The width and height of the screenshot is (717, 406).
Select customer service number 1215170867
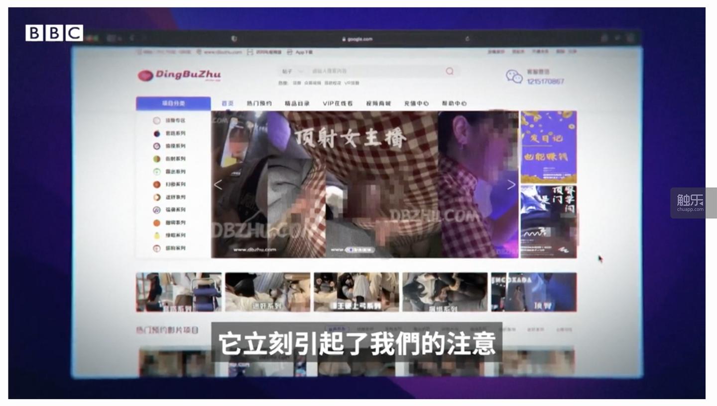545,81
